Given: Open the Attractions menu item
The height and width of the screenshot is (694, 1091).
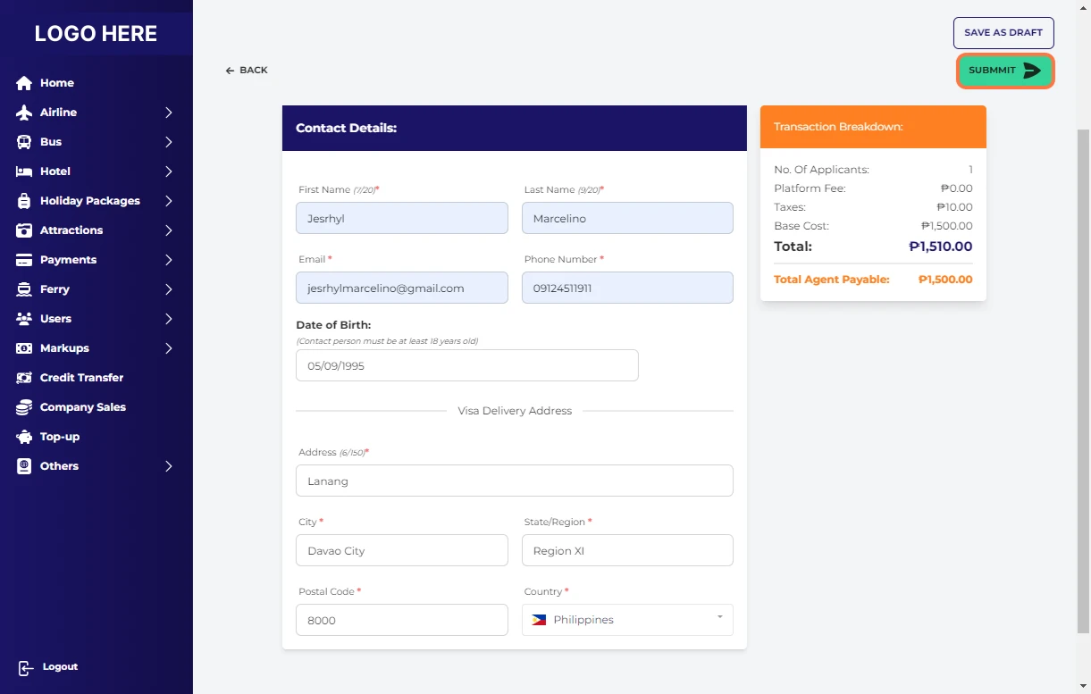Looking at the screenshot, I should pos(71,230).
